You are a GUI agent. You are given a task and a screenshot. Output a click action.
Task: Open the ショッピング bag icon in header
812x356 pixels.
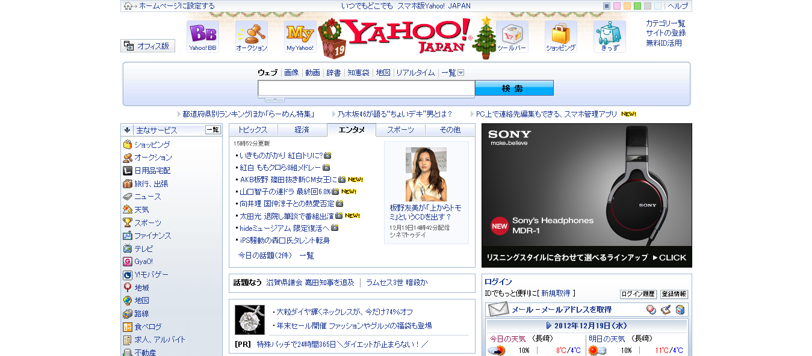pos(561,37)
